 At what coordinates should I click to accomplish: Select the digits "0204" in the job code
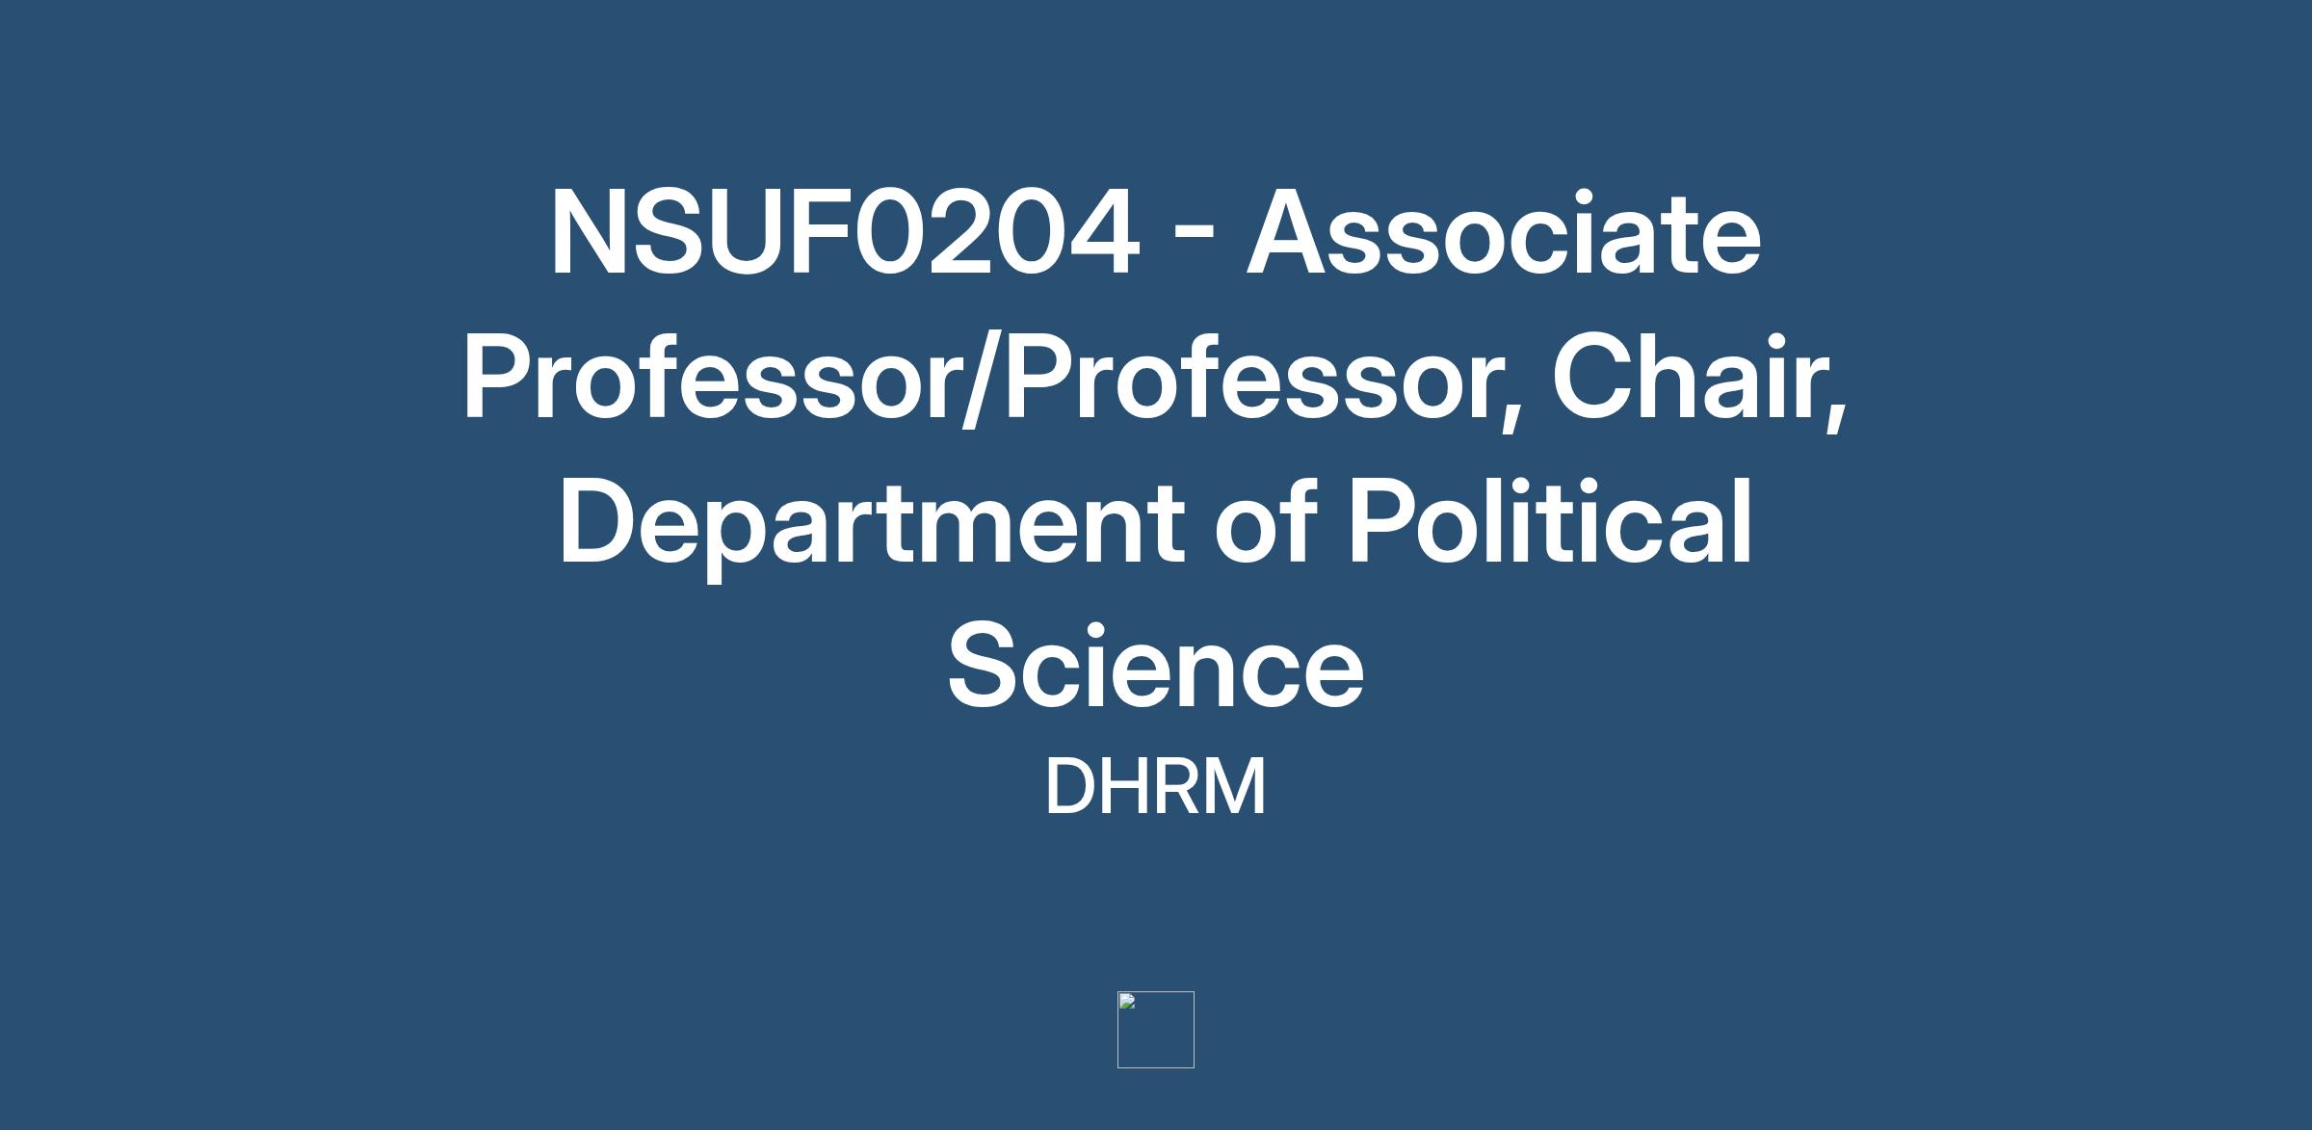(x=995, y=233)
